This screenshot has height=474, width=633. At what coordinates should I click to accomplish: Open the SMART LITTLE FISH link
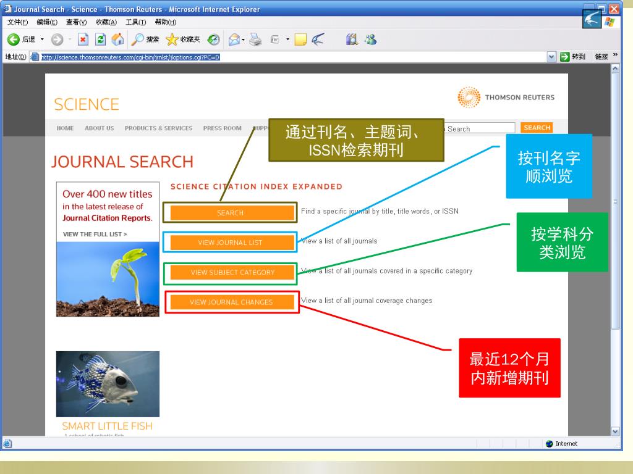point(107,426)
